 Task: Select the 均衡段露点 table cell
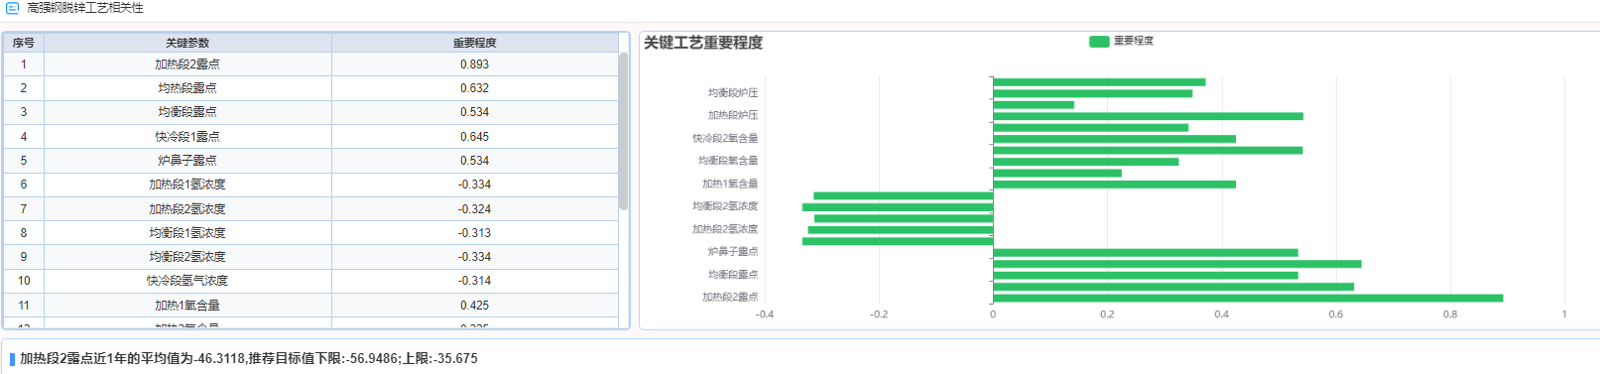click(187, 112)
